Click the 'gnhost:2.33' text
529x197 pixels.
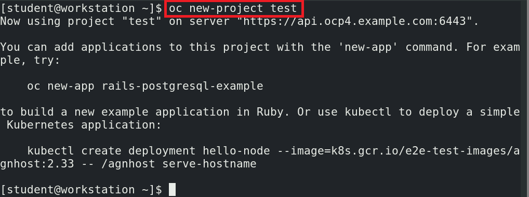(x=37, y=164)
